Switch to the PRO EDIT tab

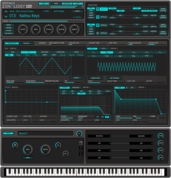pos(28,43)
